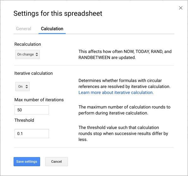Click the up-down arrows next to 'On'
Viewport: 188px width, 176px height.
point(27,86)
